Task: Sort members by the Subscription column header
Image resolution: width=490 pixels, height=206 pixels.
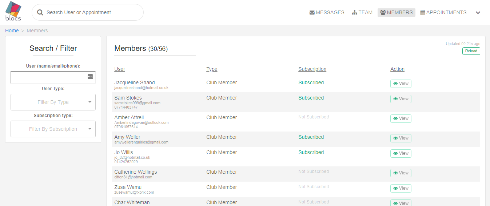Action: [312, 69]
